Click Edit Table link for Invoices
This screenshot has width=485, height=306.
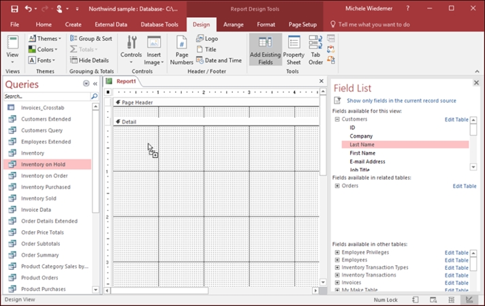tap(456, 283)
